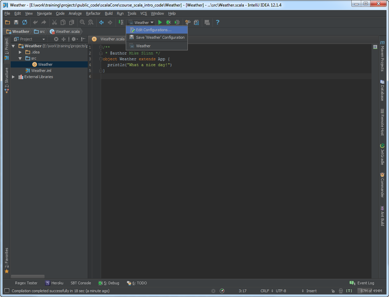This screenshot has height=297, width=389.
Task: Click the Hector inspector icon in status bar
Action: 341,291
